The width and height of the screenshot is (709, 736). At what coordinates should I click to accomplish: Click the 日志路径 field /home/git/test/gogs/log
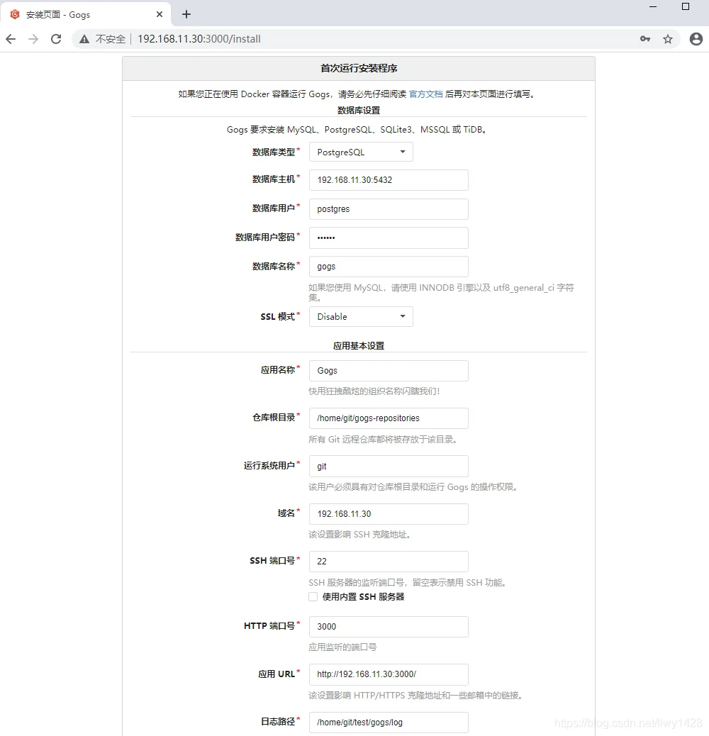pyautogui.click(x=389, y=723)
